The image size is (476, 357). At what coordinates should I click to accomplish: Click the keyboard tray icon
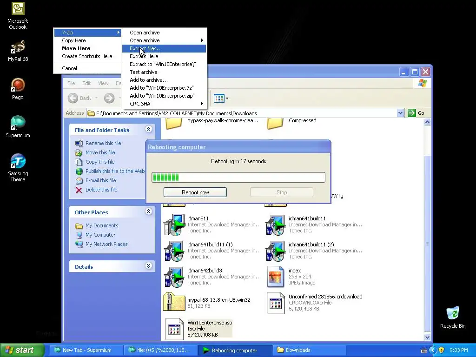(x=424, y=350)
